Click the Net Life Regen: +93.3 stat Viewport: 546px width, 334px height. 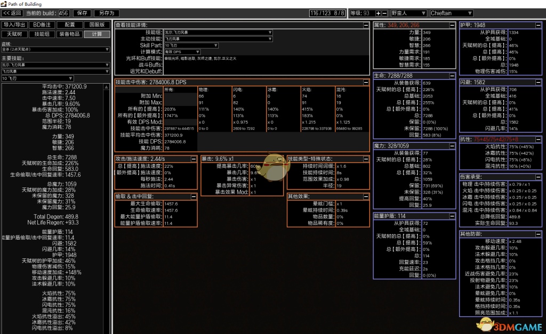tap(53, 222)
